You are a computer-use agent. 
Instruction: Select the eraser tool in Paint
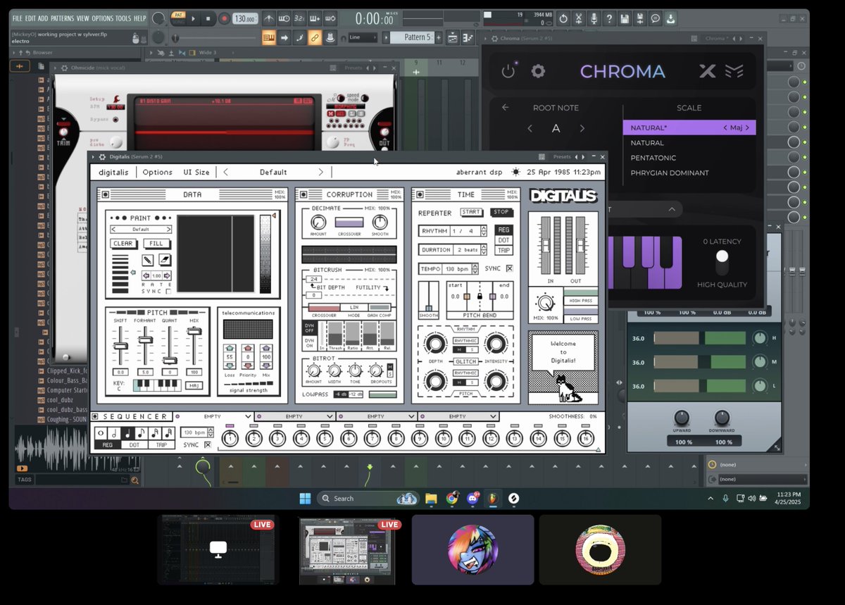164,260
